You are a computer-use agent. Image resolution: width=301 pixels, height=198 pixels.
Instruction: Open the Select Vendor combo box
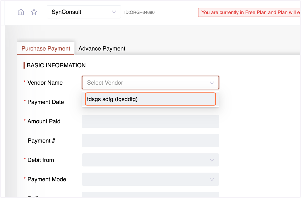(150, 83)
